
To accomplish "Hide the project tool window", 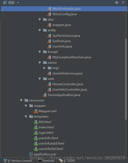I will (x=124, y=3).
